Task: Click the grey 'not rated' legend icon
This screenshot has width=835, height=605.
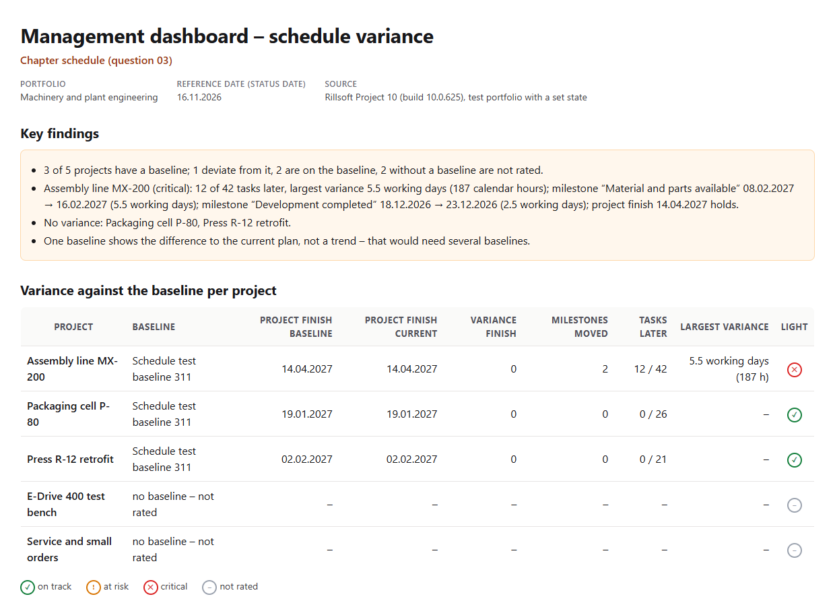Action: coord(209,587)
